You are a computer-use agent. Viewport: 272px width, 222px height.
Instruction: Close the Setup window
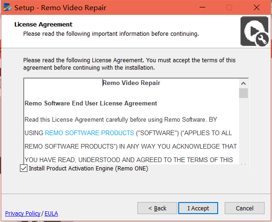(x=257, y=7)
